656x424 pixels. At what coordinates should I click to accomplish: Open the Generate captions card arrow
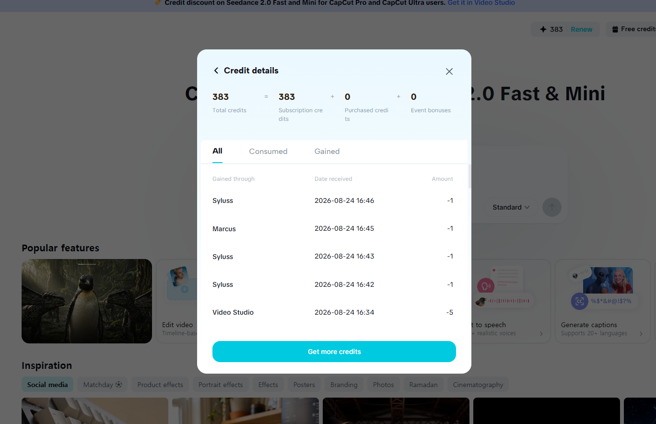pyautogui.click(x=641, y=334)
